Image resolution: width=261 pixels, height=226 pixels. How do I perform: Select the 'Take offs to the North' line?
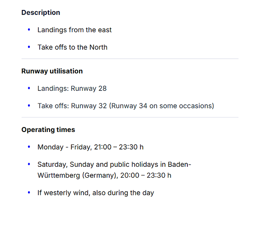coord(72,47)
